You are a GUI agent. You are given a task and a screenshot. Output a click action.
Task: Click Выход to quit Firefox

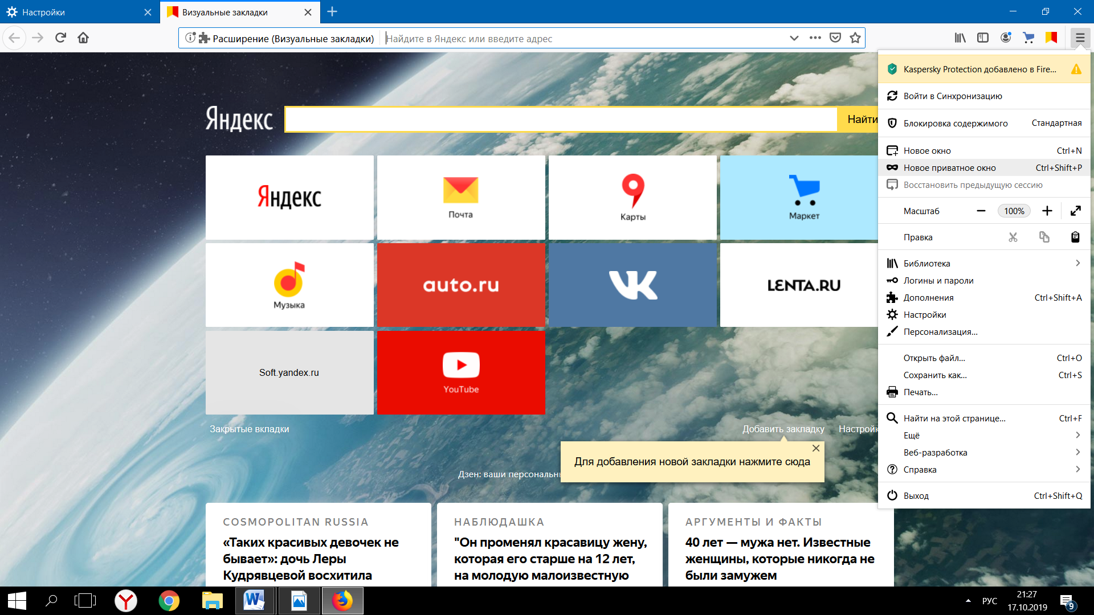click(x=984, y=496)
